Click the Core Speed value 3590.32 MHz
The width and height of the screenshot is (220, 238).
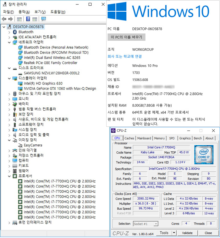(146, 199)
